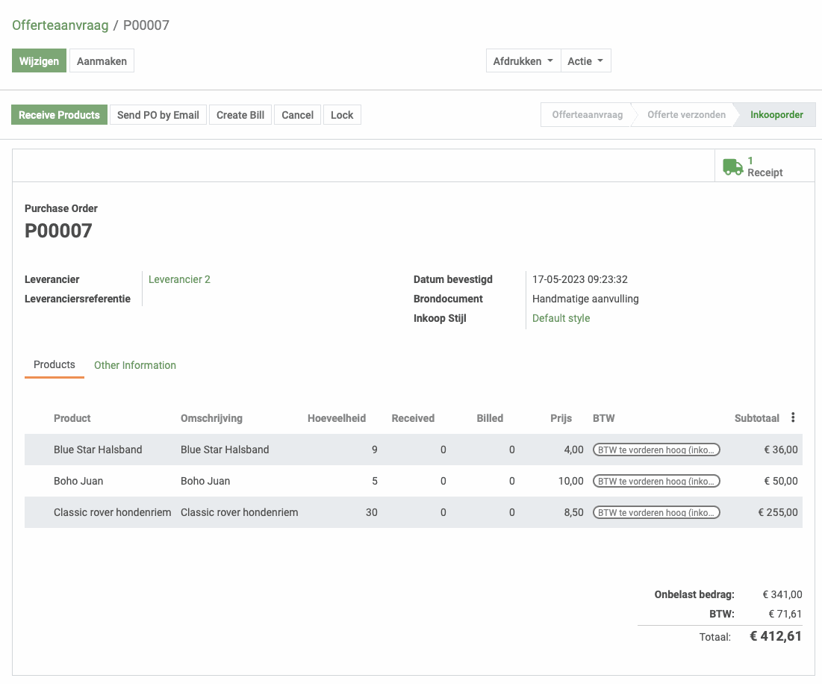Screen dimensions: 822x684
Task: Click the BTW column header
Action: (x=603, y=418)
